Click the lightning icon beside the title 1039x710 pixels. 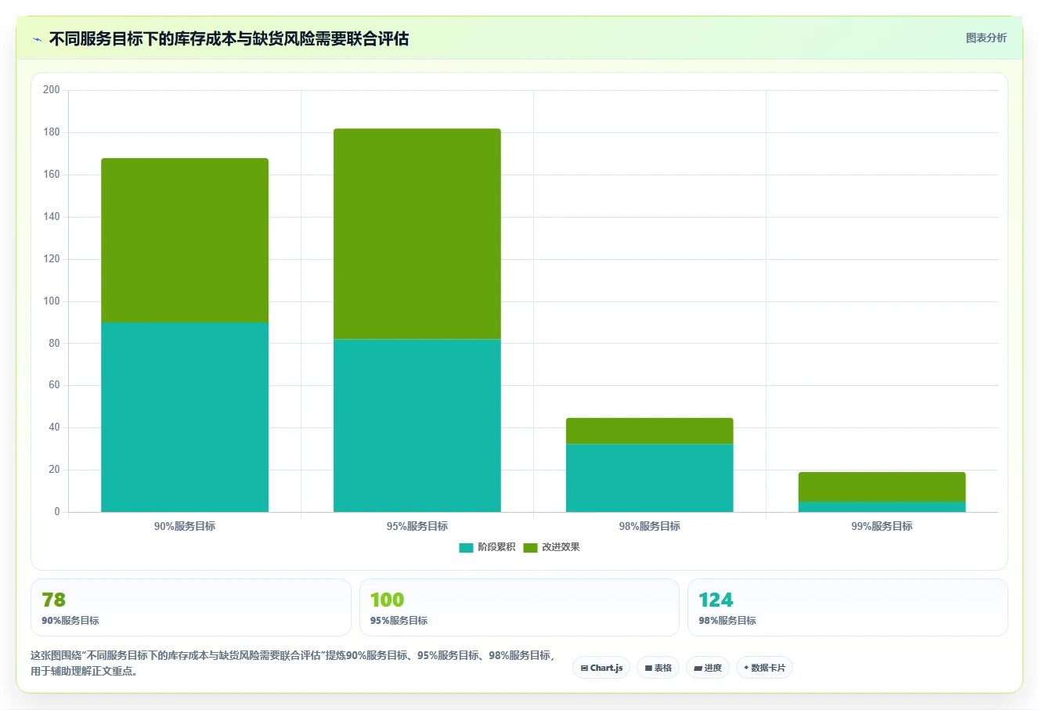[x=37, y=39]
